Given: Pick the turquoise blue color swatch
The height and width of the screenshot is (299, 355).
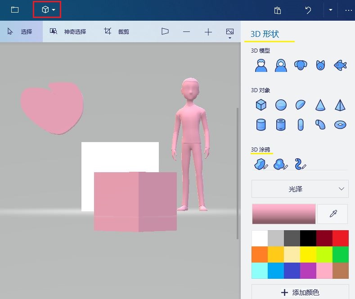Looking at the screenshot, I should [276, 271].
